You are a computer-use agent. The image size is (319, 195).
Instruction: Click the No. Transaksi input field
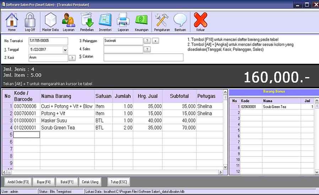(48, 41)
